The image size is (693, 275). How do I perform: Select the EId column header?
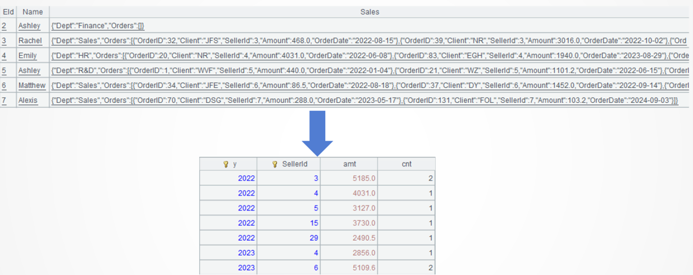[8, 12]
